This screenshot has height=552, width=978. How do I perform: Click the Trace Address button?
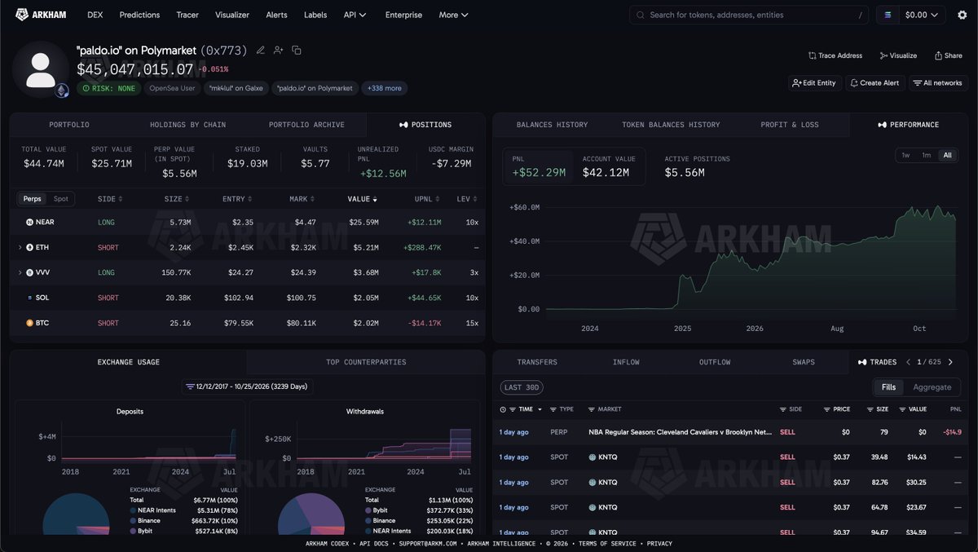835,55
